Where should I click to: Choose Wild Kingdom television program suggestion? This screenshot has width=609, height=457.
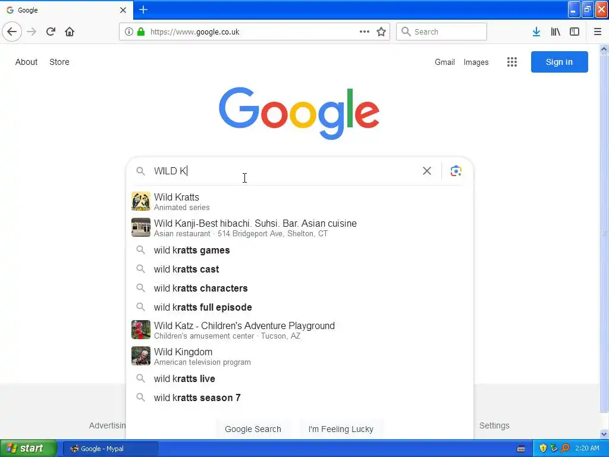point(300,356)
